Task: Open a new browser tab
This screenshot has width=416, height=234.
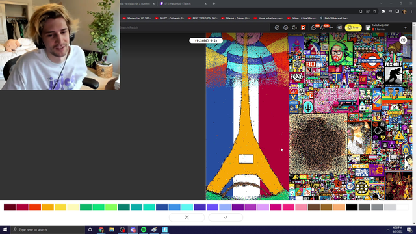Action: point(214,4)
